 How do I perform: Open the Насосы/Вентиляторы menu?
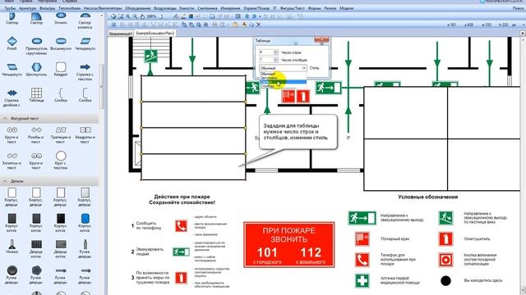[102, 8]
